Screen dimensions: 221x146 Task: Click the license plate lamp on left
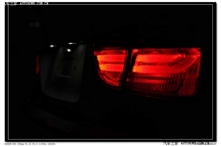pyautogui.click(x=51, y=46)
